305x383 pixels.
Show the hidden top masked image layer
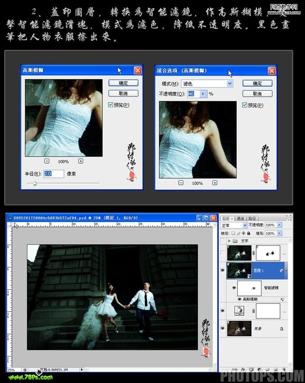pos(223,253)
